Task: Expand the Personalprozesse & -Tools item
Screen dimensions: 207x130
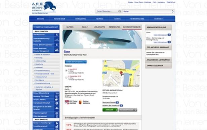Action: pos(46,74)
